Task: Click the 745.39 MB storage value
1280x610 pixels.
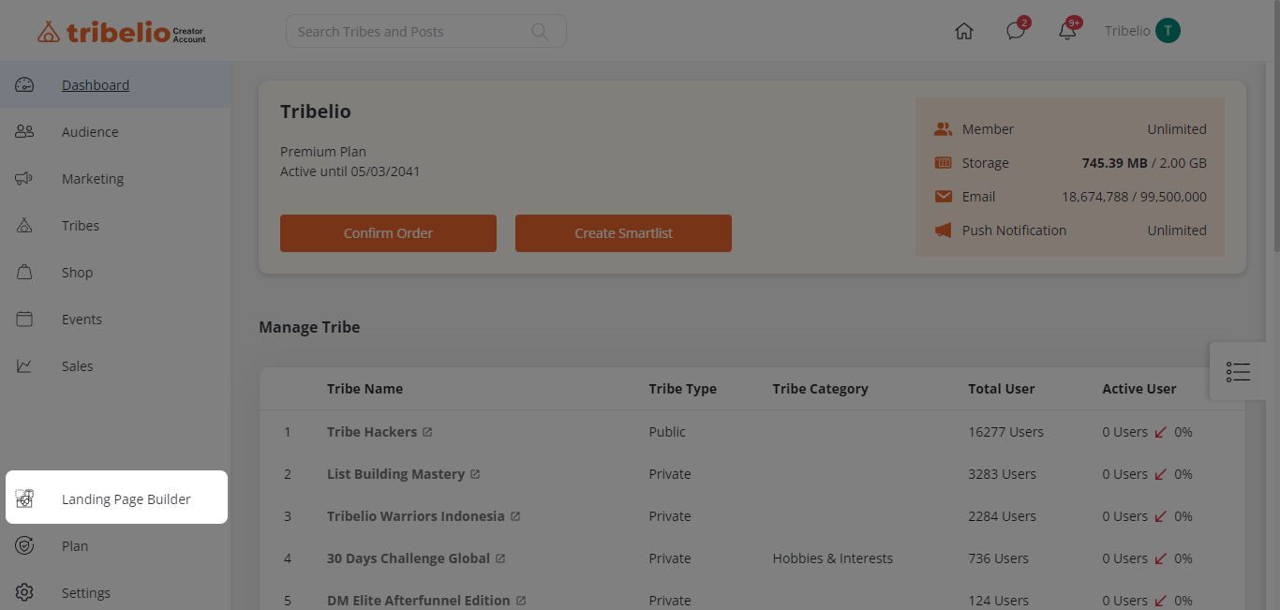Action: (1114, 163)
